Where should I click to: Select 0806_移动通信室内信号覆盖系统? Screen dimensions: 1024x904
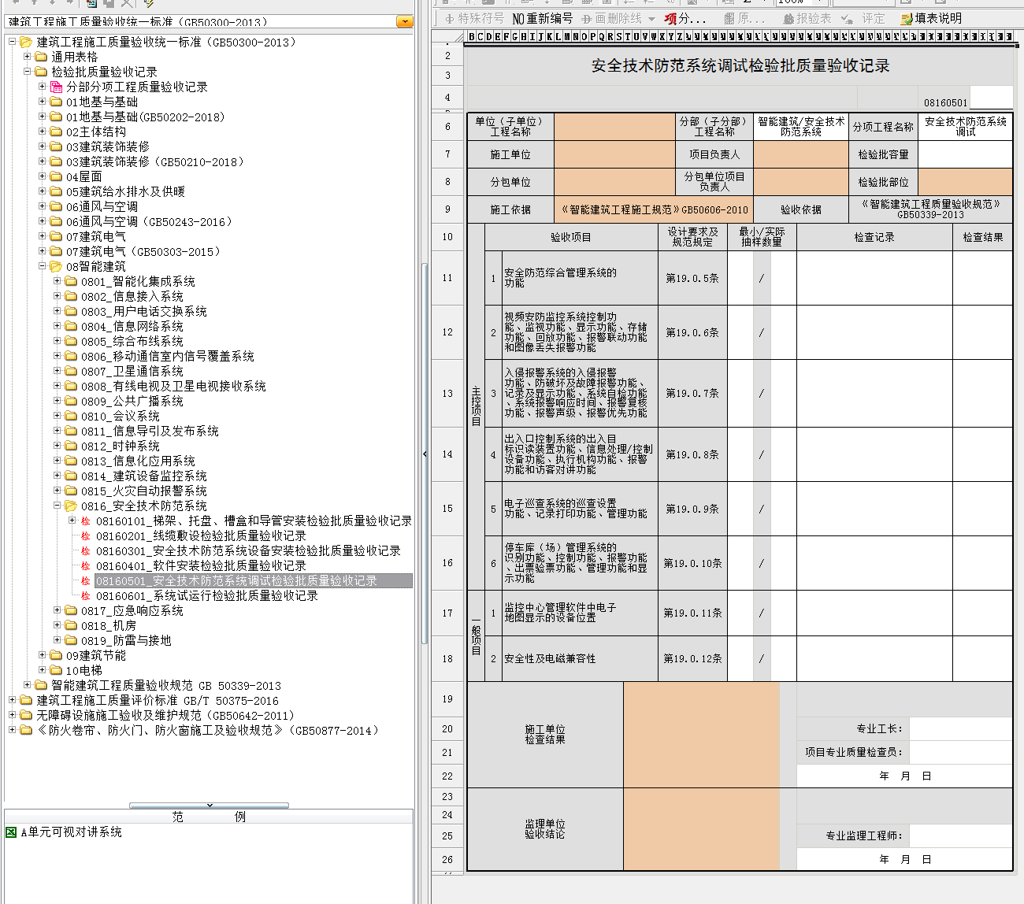(168, 356)
